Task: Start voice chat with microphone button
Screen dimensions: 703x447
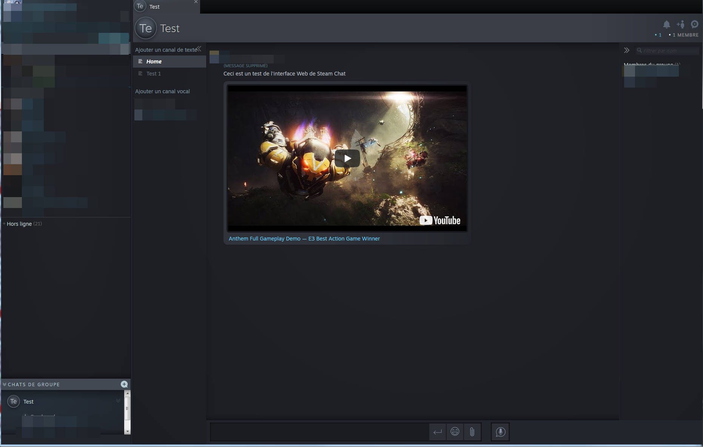Action: [x=500, y=432]
